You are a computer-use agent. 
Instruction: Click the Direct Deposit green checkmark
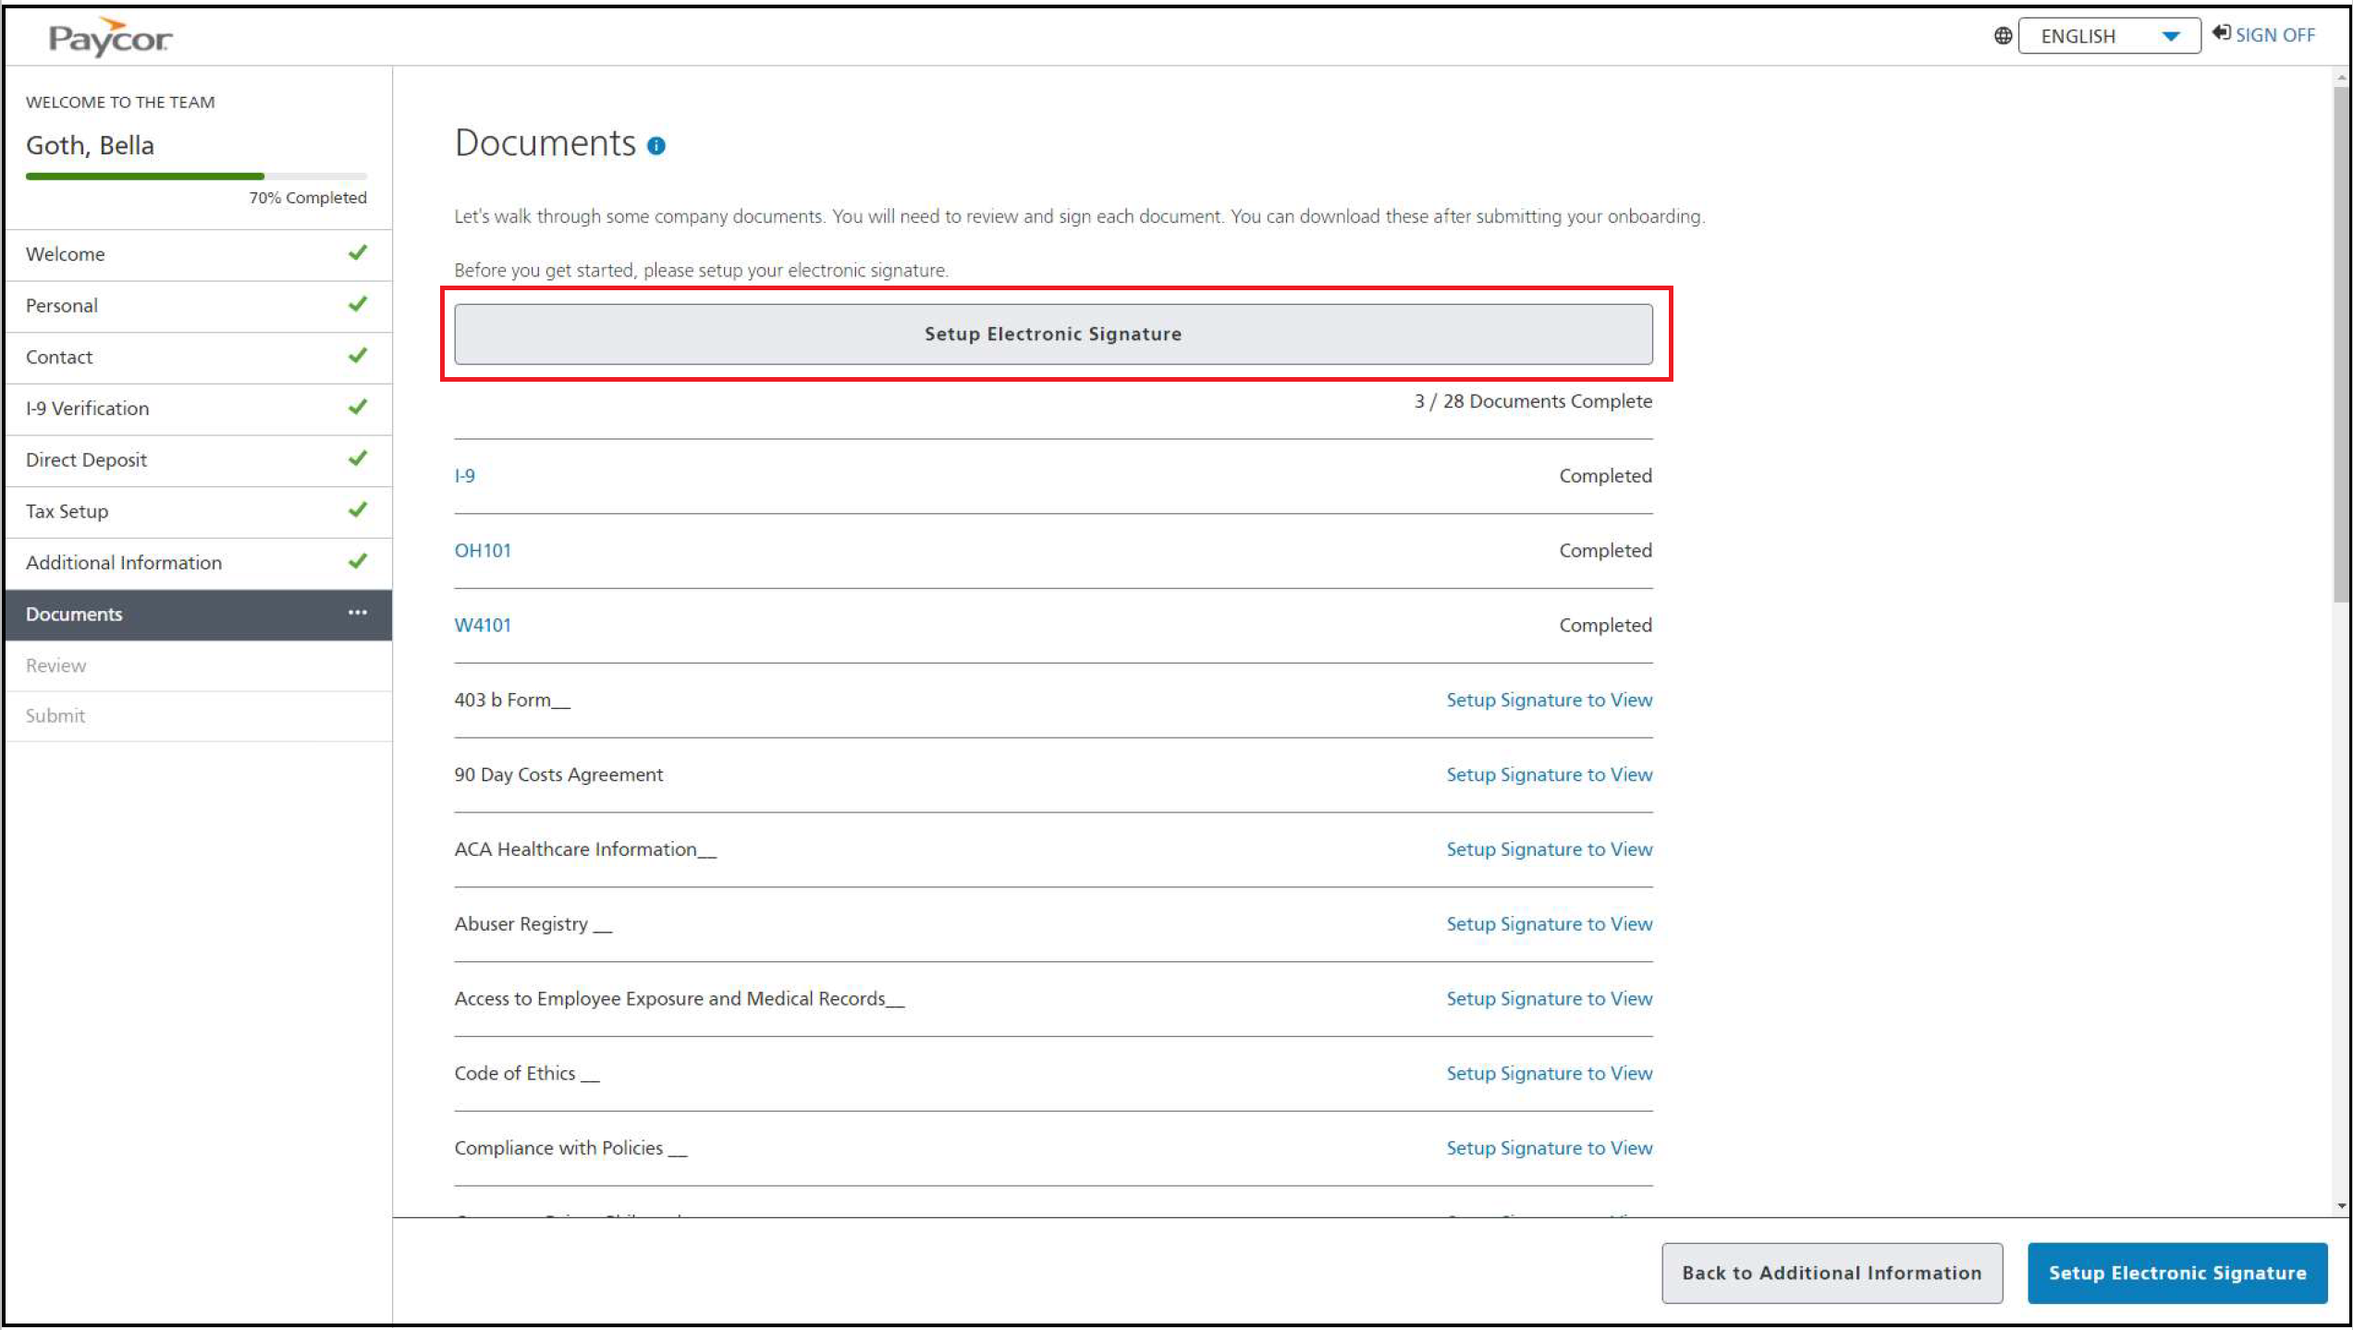(x=358, y=458)
